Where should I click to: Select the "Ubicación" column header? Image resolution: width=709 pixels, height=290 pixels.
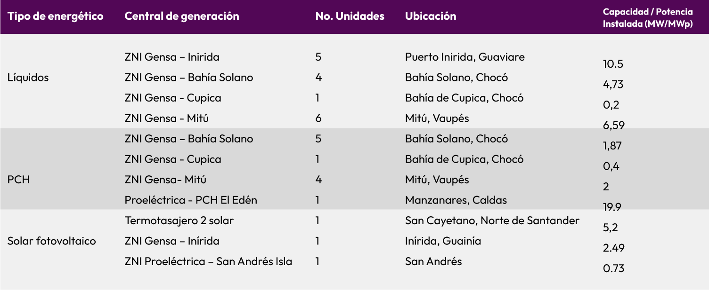(x=431, y=16)
